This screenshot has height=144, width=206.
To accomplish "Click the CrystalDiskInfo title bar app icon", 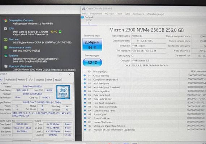I will [83, 8].
